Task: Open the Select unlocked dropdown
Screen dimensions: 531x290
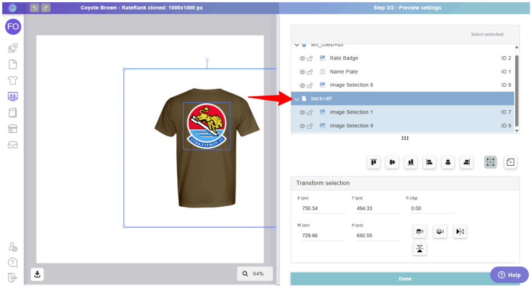Action: click(491, 34)
